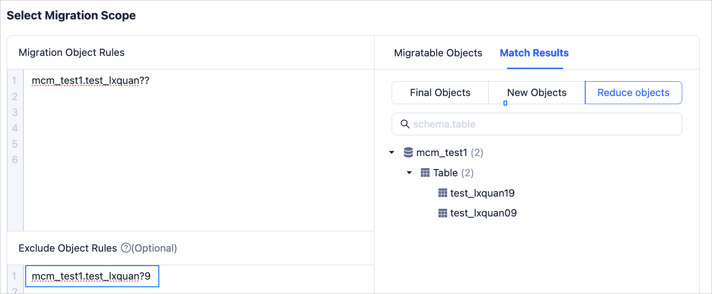Click table icon beside test_lxquan19
Viewport: 712px width, 294px height.
click(443, 193)
